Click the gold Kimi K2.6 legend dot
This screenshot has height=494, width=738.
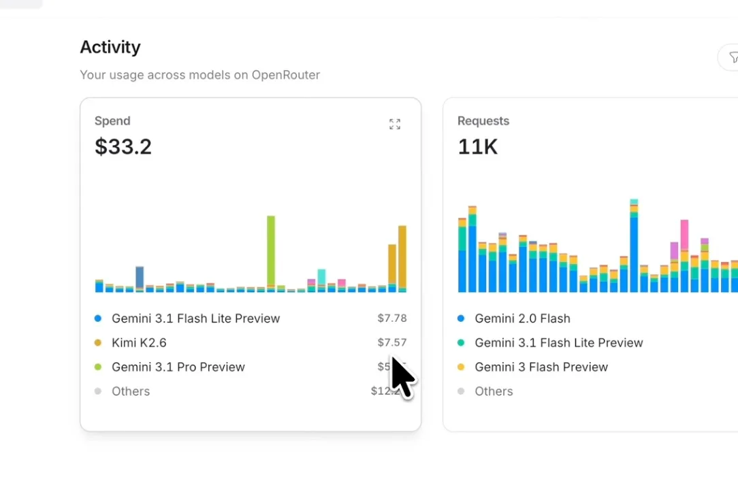(98, 343)
